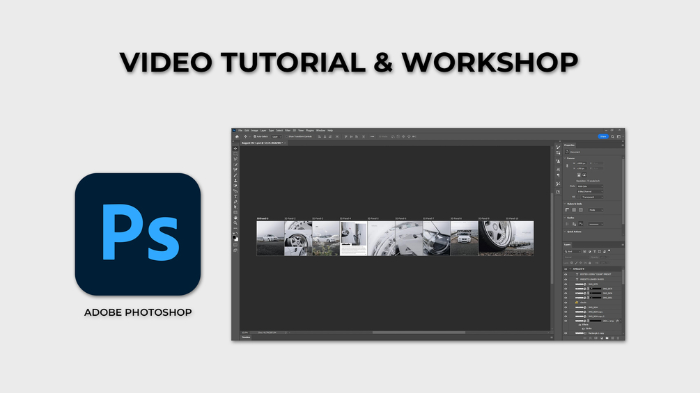Toggle the rulers icon under Rulers & Grids
This screenshot has width=700, height=393.
click(567, 210)
